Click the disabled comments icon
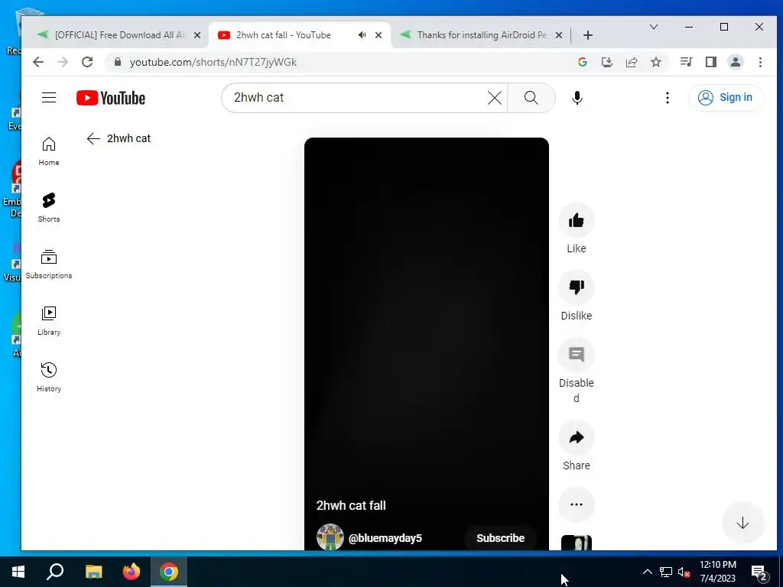783x587 pixels. click(x=577, y=355)
